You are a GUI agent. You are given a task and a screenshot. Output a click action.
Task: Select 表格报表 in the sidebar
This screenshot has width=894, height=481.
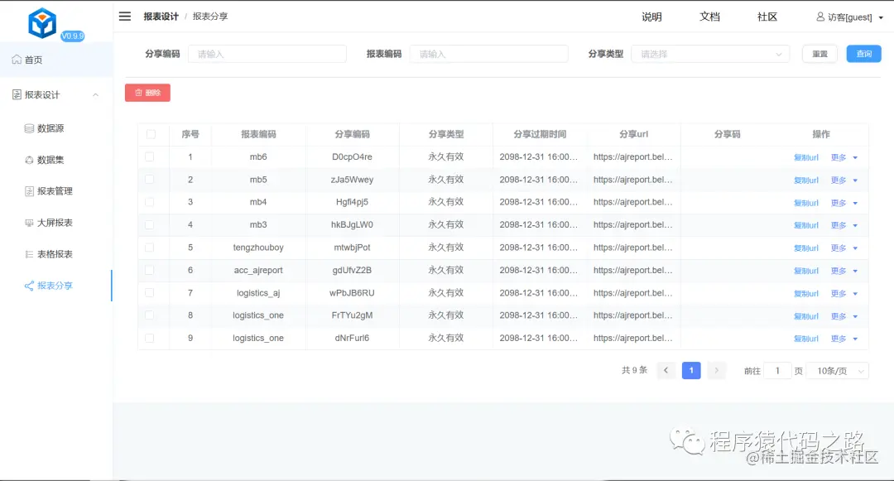coord(56,254)
